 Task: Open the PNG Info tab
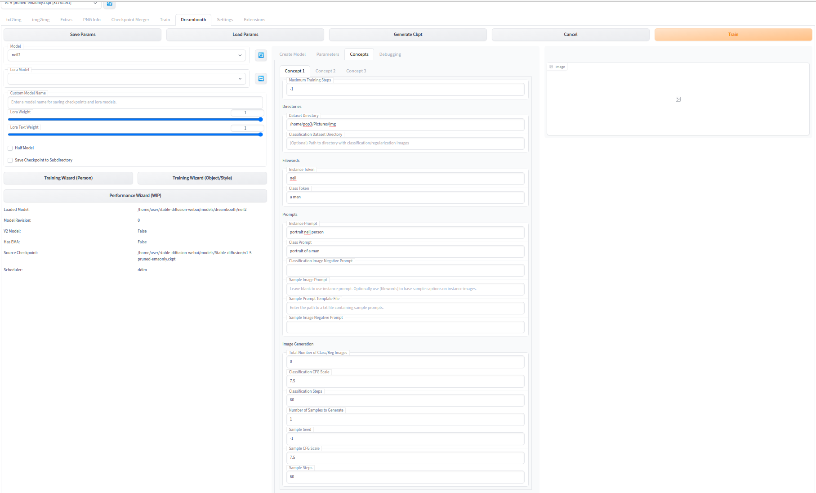(x=92, y=20)
